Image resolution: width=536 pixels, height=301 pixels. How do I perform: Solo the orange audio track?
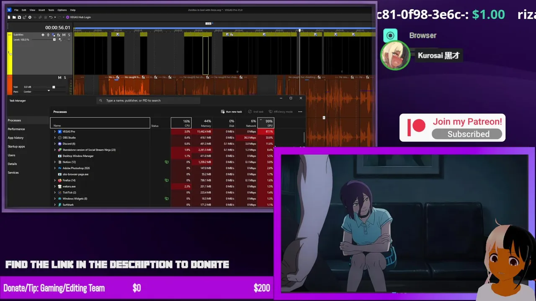point(64,77)
